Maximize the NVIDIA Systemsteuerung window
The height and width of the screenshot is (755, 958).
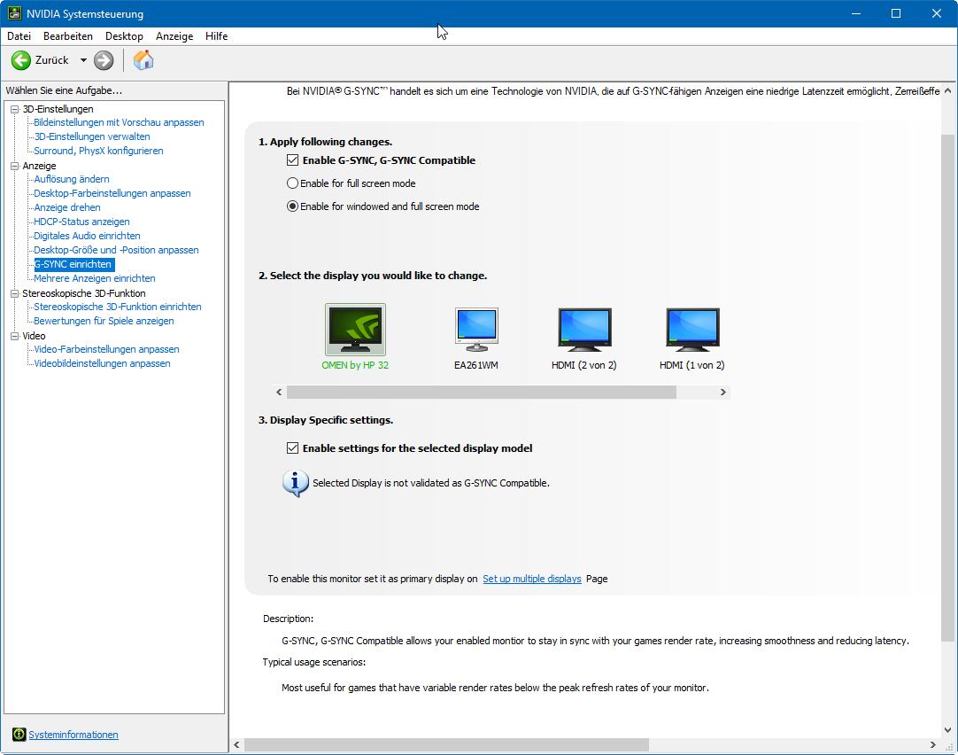pos(896,13)
